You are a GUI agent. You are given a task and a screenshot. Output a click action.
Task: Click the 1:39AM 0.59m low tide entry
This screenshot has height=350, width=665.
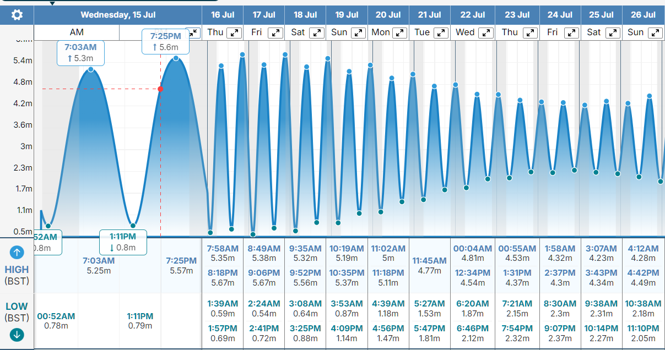pyautogui.click(x=223, y=308)
